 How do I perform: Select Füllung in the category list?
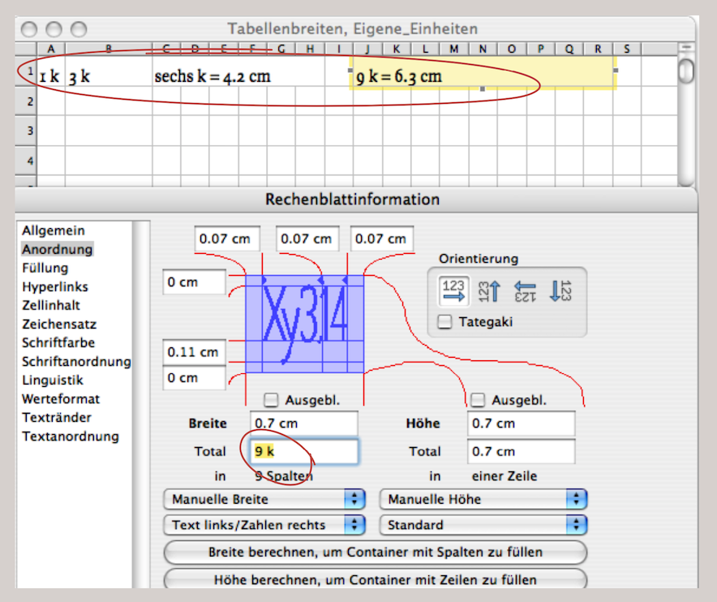point(45,268)
